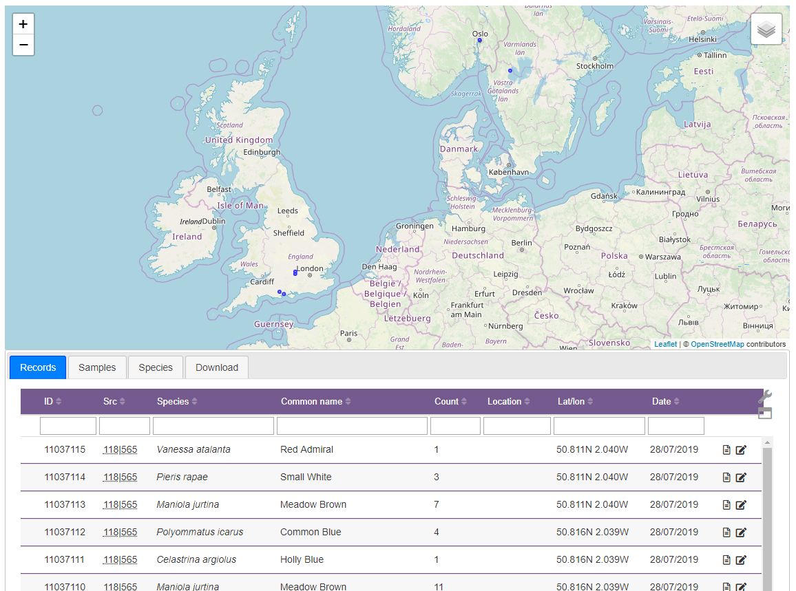Click the sort arrows beside Src
This screenshot has height=591, width=796.
click(x=122, y=401)
